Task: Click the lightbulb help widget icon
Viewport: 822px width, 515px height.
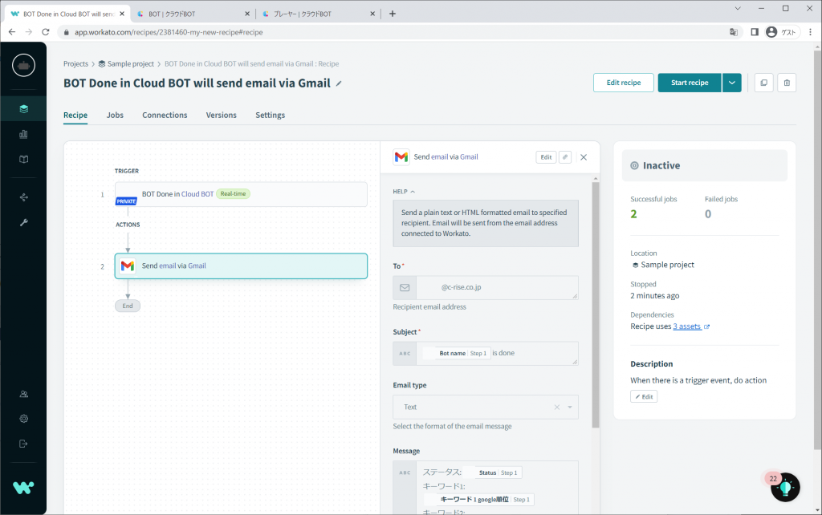Action: (x=785, y=488)
